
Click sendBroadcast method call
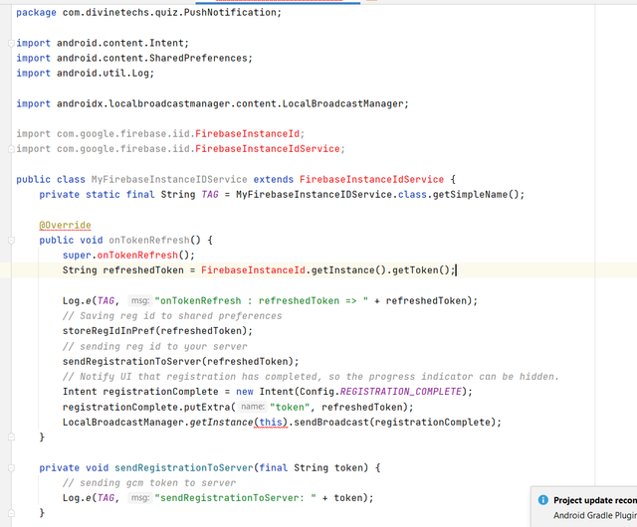(x=331, y=423)
